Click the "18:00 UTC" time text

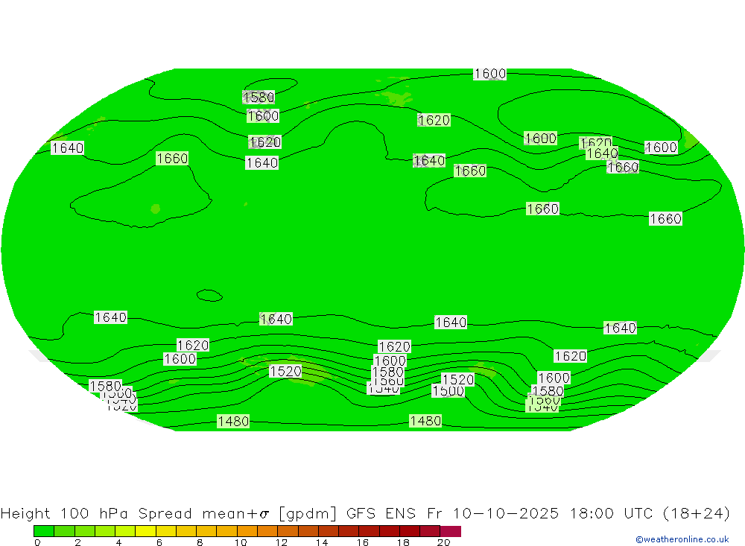pos(611,514)
